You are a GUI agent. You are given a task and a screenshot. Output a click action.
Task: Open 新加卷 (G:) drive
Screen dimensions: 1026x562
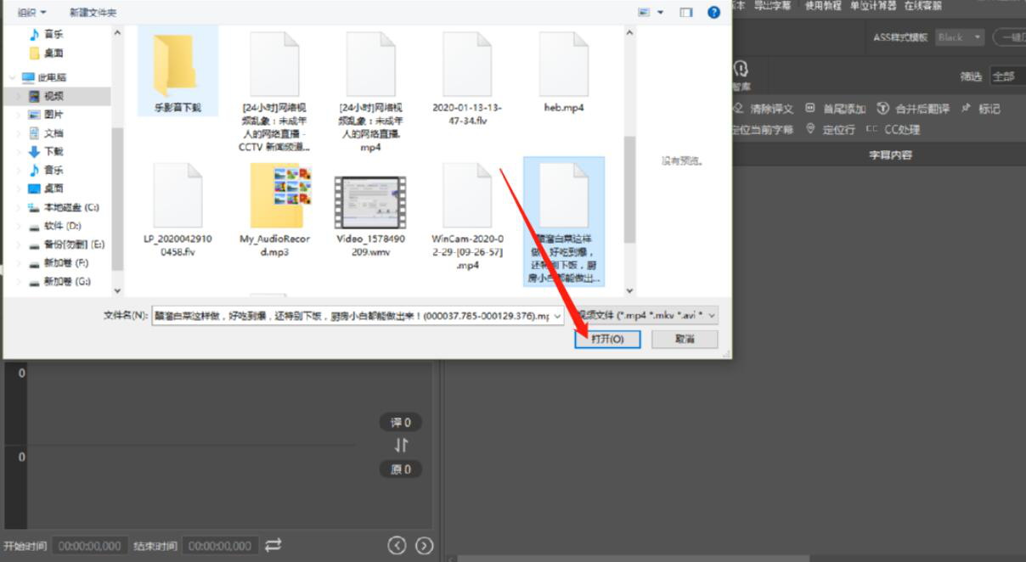tap(59, 281)
